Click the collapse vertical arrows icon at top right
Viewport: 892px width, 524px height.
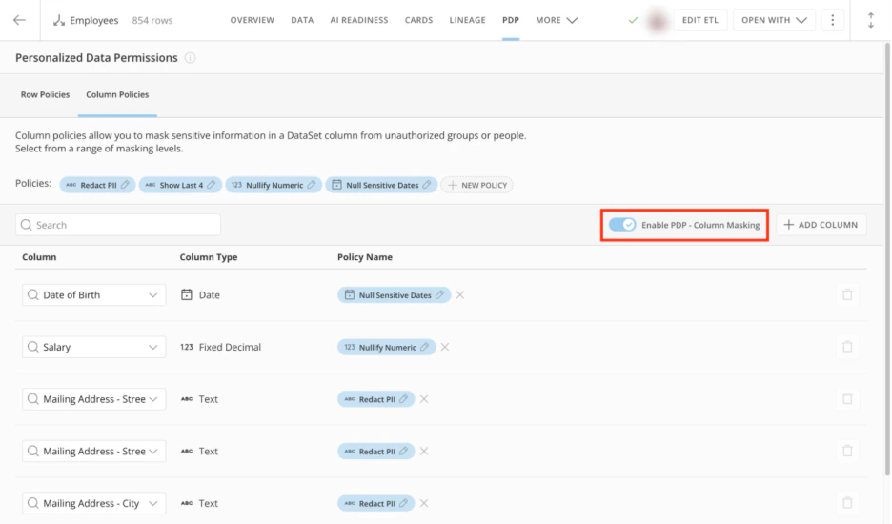coord(870,20)
